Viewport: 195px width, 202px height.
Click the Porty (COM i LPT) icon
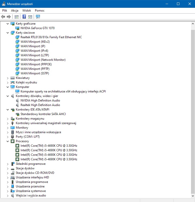click(13, 137)
